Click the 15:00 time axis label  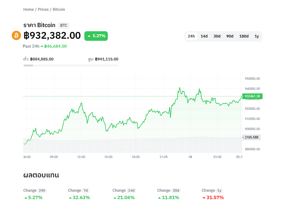pos(108,157)
